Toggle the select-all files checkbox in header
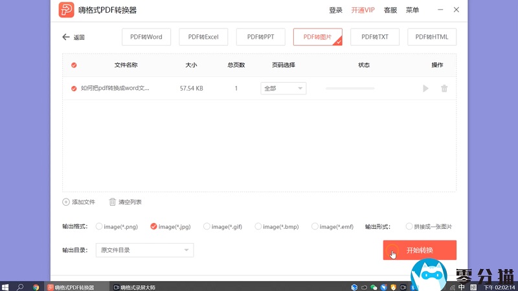This screenshot has width=518, height=291. [x=74, y=65]
